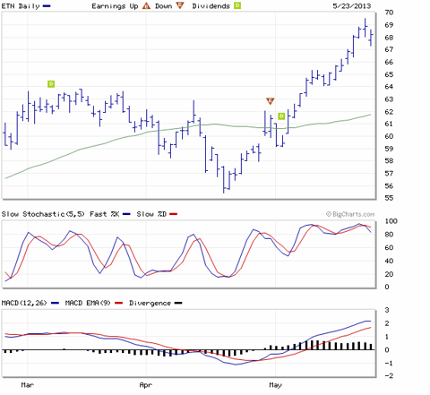Select the earnings down marker near late April
Image resolution: width=430 pixels, height=395 pixels.
click(270, 101)
